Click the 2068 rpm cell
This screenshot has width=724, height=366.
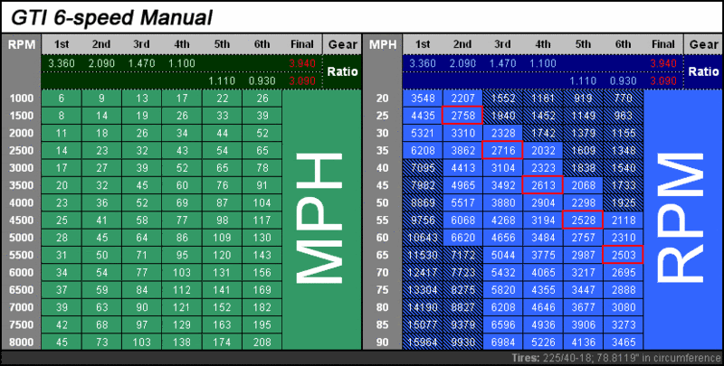pyautogui.click(x=583, y=185)
